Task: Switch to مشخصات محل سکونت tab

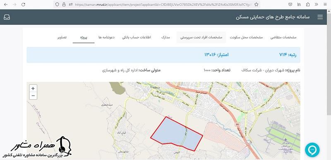Action: coord(246,37)
